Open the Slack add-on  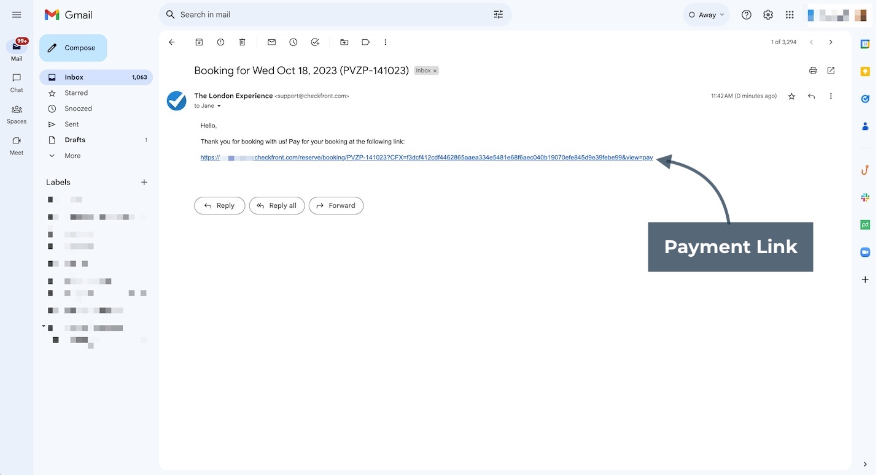point(865,197)
